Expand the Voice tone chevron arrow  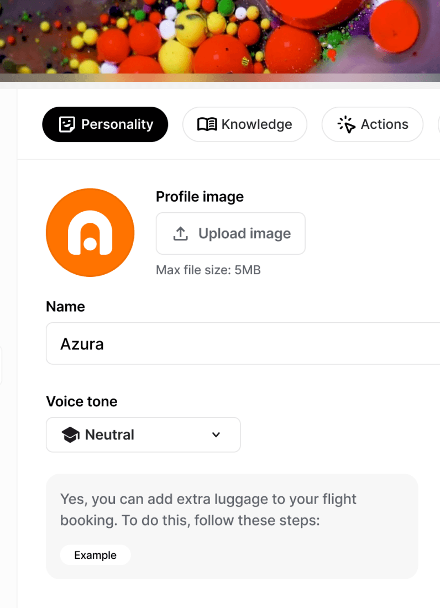coord(216,435)
